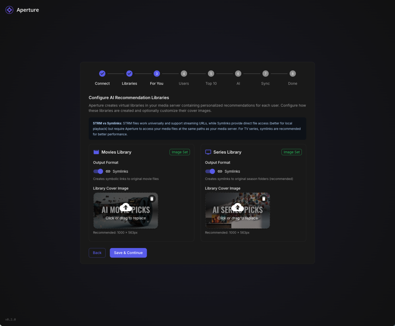This screenshot has height=326, width=395.
Task: Toggle Symlinks output for Series Library
Action: 210,171
